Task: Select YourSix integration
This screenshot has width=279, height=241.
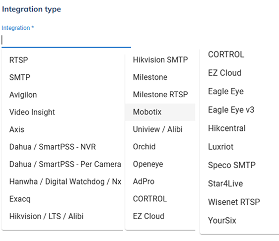Action: (x=239, y=221)
